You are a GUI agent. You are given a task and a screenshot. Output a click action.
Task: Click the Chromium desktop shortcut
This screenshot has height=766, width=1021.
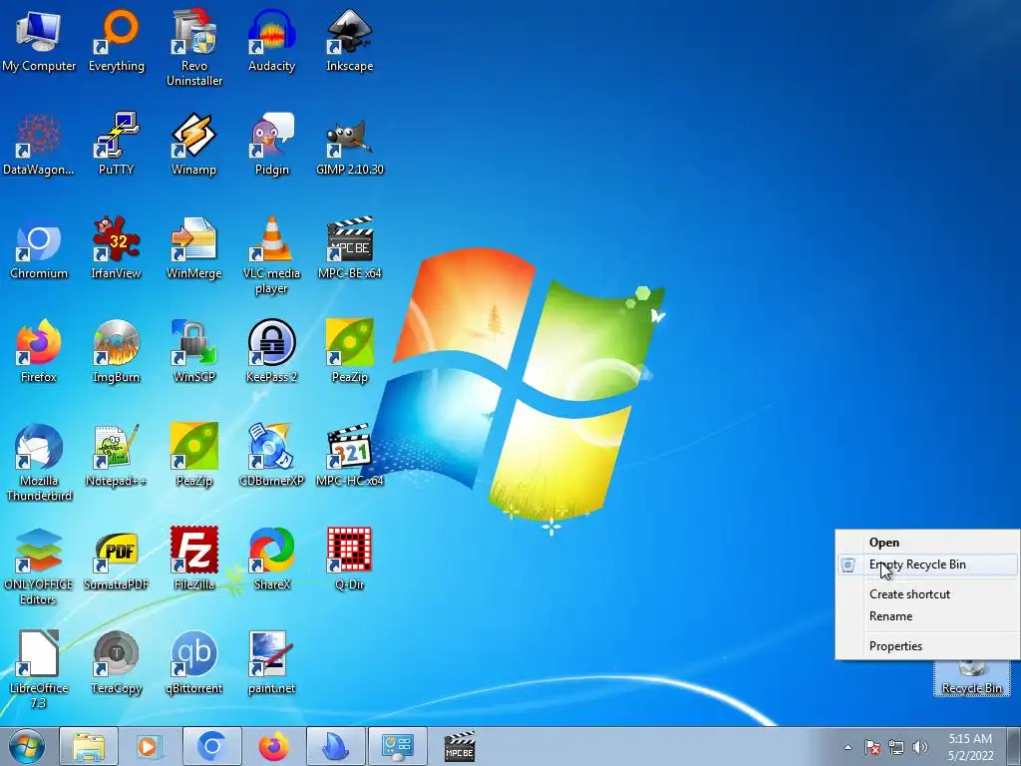coord(39,247)
